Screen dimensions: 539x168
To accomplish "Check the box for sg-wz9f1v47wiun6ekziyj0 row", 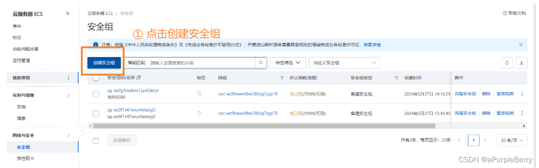I will [96, 113].
